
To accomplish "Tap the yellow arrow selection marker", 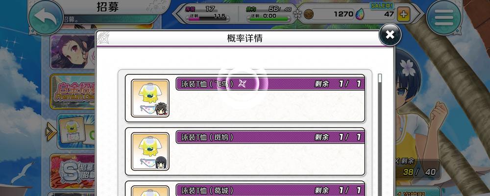I will click(x=51, y=131).
